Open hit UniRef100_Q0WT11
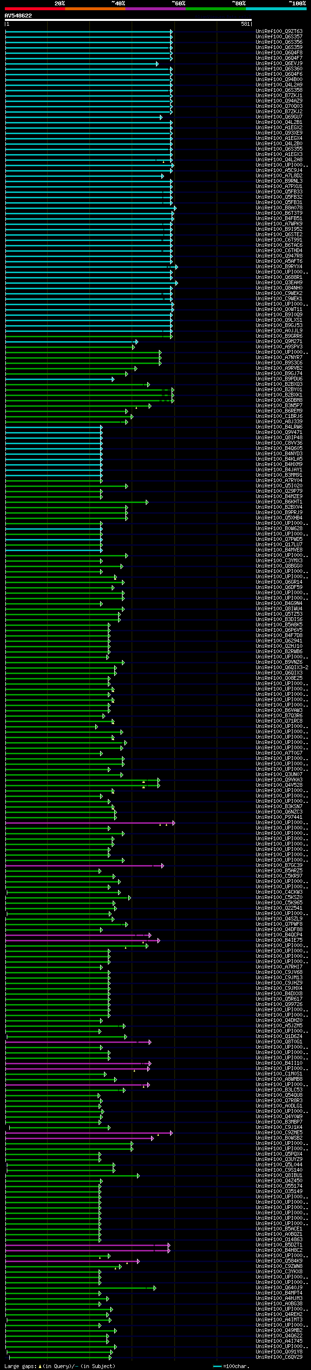Screen dimensions: 311x1370 coord(279,310)
